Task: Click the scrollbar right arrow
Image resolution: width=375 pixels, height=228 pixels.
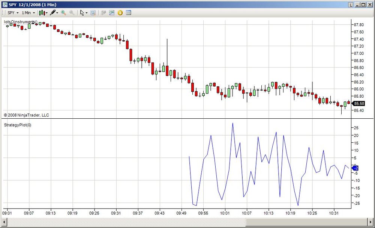Action: tap(370, 222)
